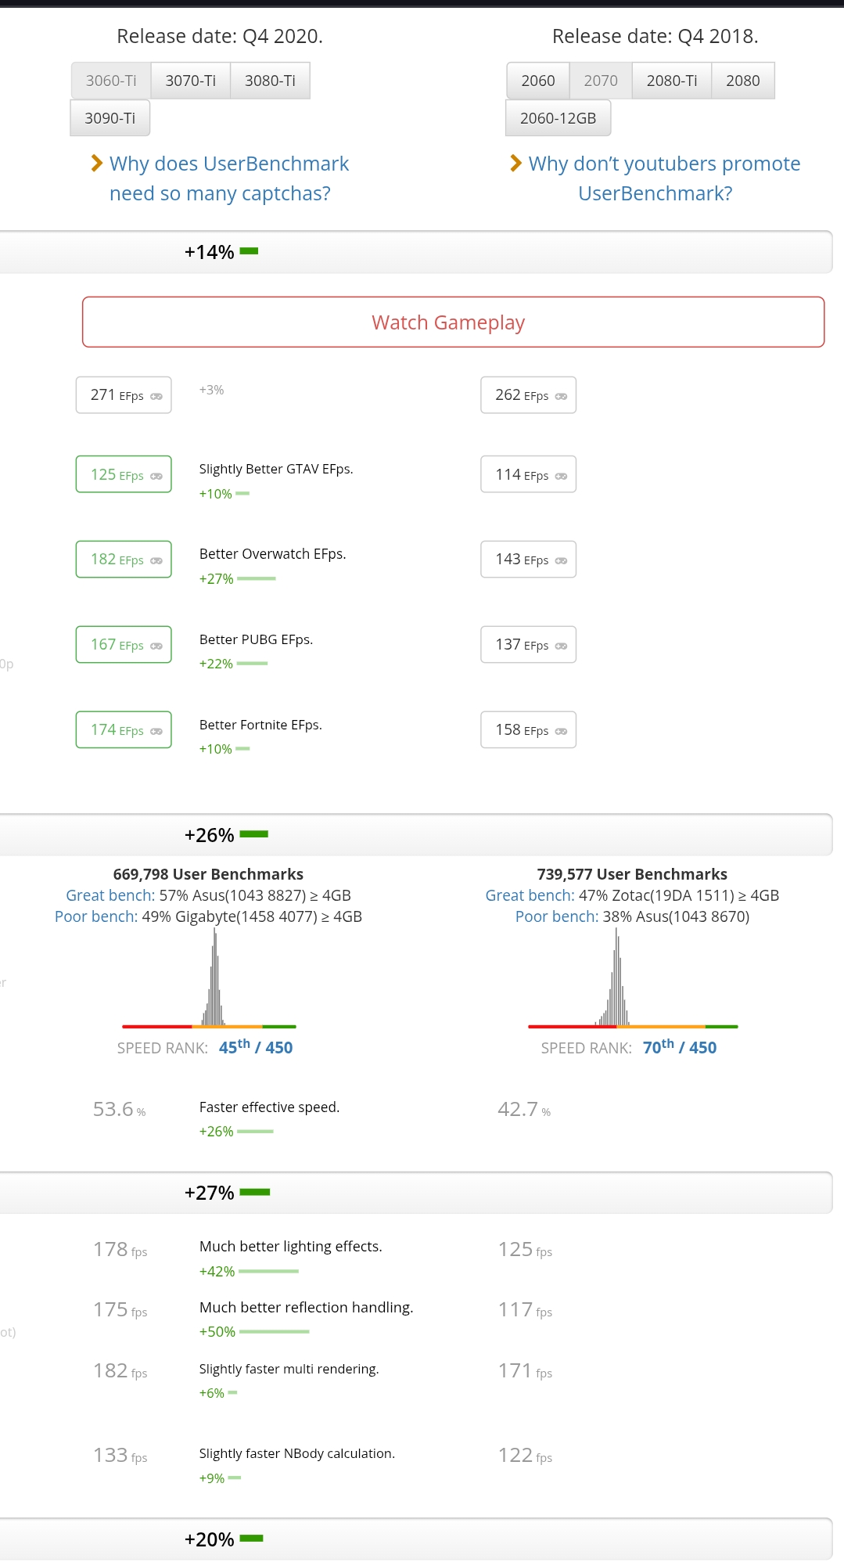Viewport: 844px width, 1566px height.
Task: Click gamepad icon beside 271 EFps
Action: 156,397
